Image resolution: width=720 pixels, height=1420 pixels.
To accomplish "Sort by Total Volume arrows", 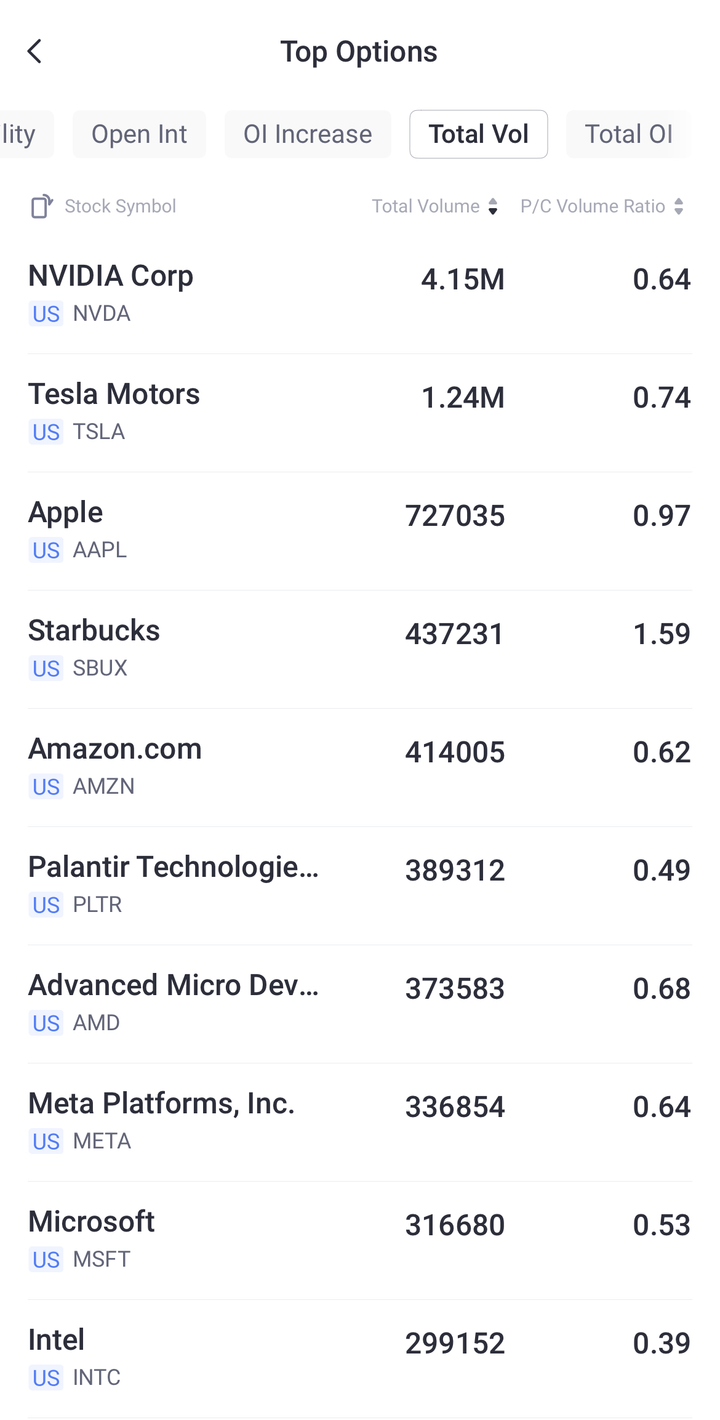I will [x=493, y=206].
